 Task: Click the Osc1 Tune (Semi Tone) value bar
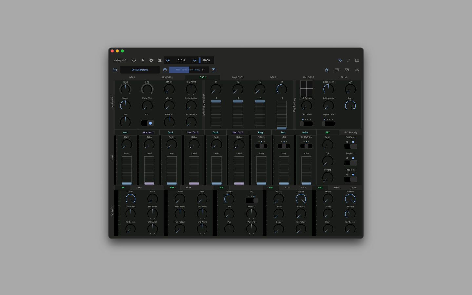pyautogui.click(x=189, y=70)
